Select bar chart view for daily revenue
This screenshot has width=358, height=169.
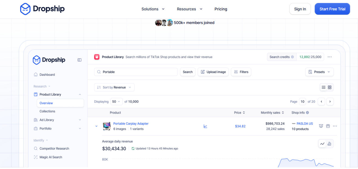(x=329, y=144)
